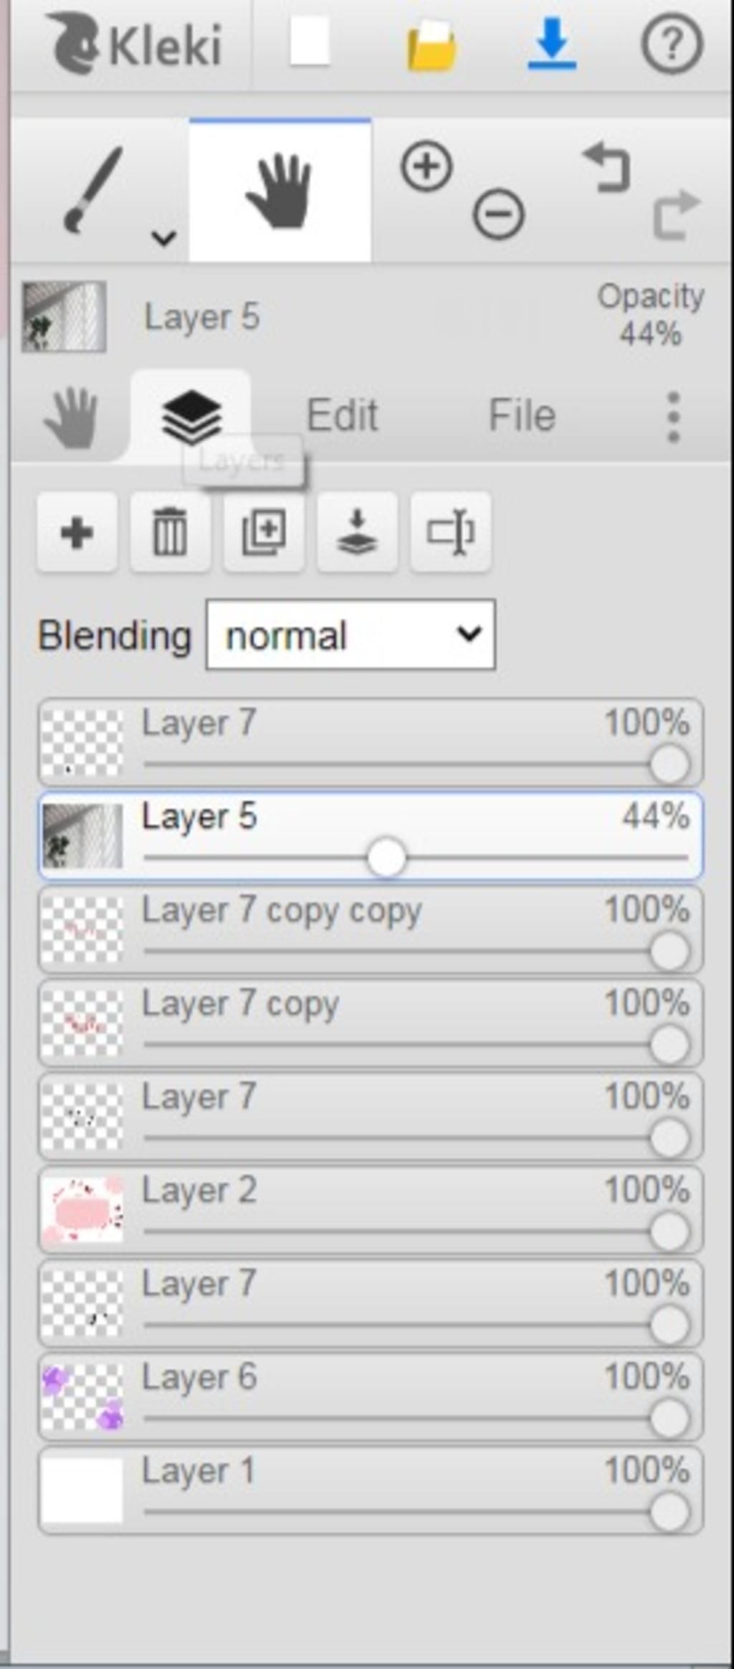Delete the layer with the trash icon

point(170,532)
